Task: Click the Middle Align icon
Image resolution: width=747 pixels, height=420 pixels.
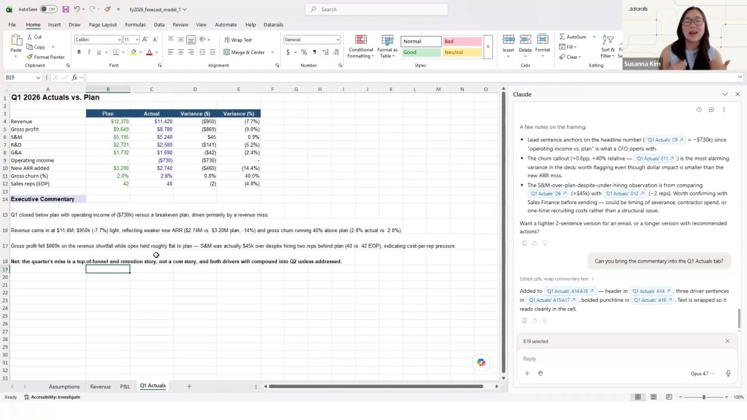Action: [181, 39]
